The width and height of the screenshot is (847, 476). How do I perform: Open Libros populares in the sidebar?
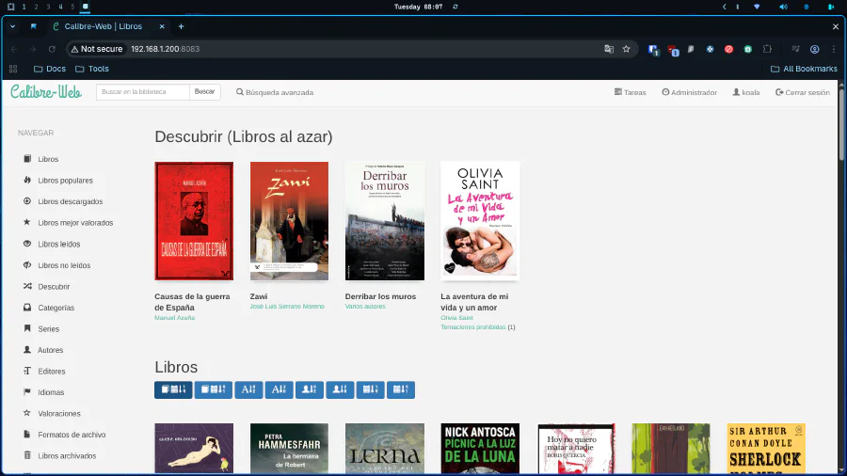[65, 181]
